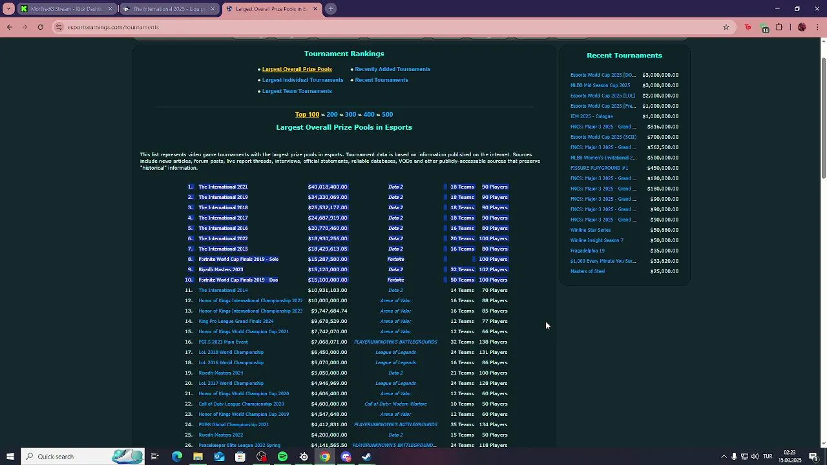Open File Explorer from the taskbar

[x=198, y=457]
